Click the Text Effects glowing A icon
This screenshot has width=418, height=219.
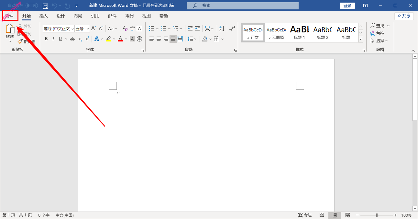(x=96, y=39)
